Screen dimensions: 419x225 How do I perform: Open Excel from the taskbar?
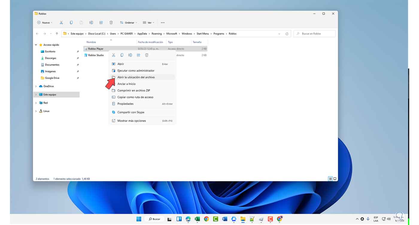197,219
